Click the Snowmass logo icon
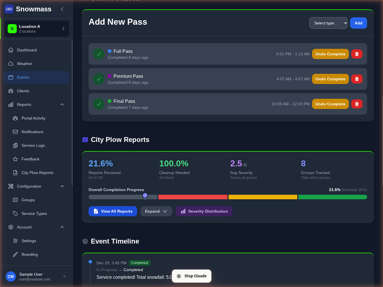Image resolution: width=383 pixels, height=287 pixels. [9, 9]
